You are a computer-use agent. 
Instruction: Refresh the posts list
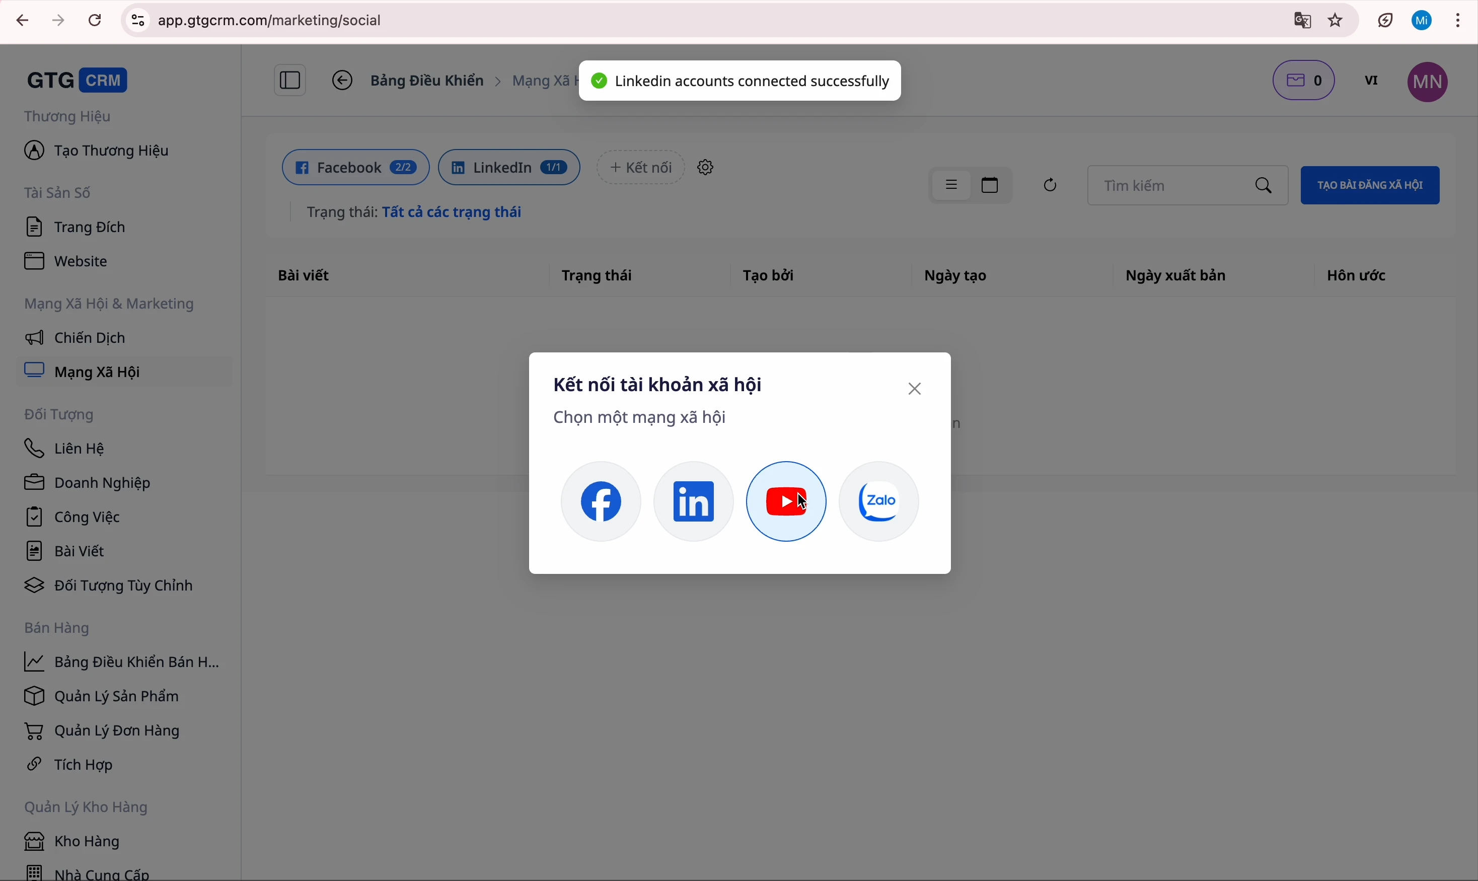pyautogui.click(x=1049, y=185)
